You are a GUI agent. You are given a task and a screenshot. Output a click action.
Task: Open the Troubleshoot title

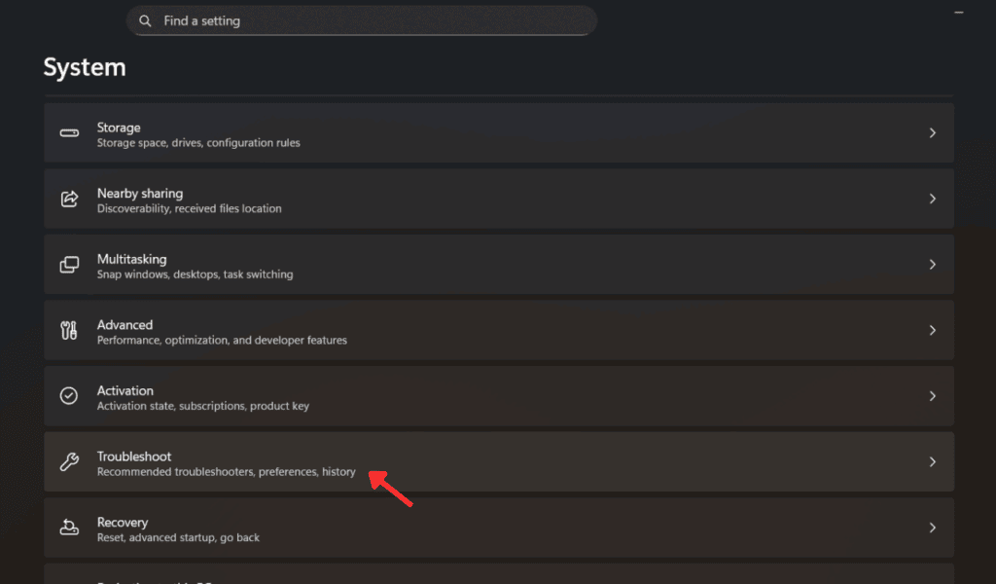coord(134,456)
